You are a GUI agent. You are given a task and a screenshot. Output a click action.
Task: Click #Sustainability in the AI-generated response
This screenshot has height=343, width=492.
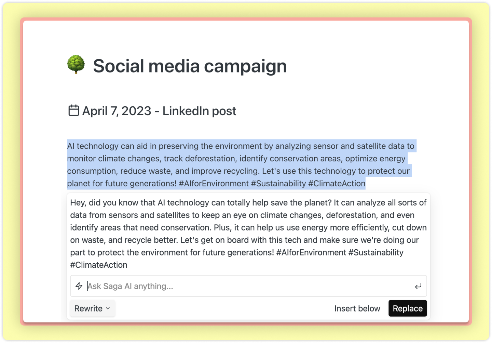point(375,253)
